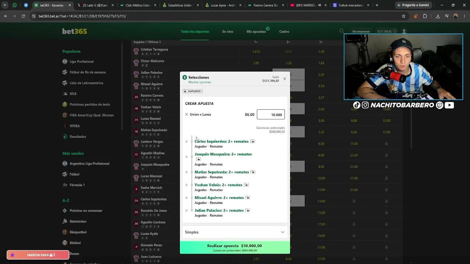
Task: Open browser extensions puzzle icon
Action: click(x=425, y=16)
